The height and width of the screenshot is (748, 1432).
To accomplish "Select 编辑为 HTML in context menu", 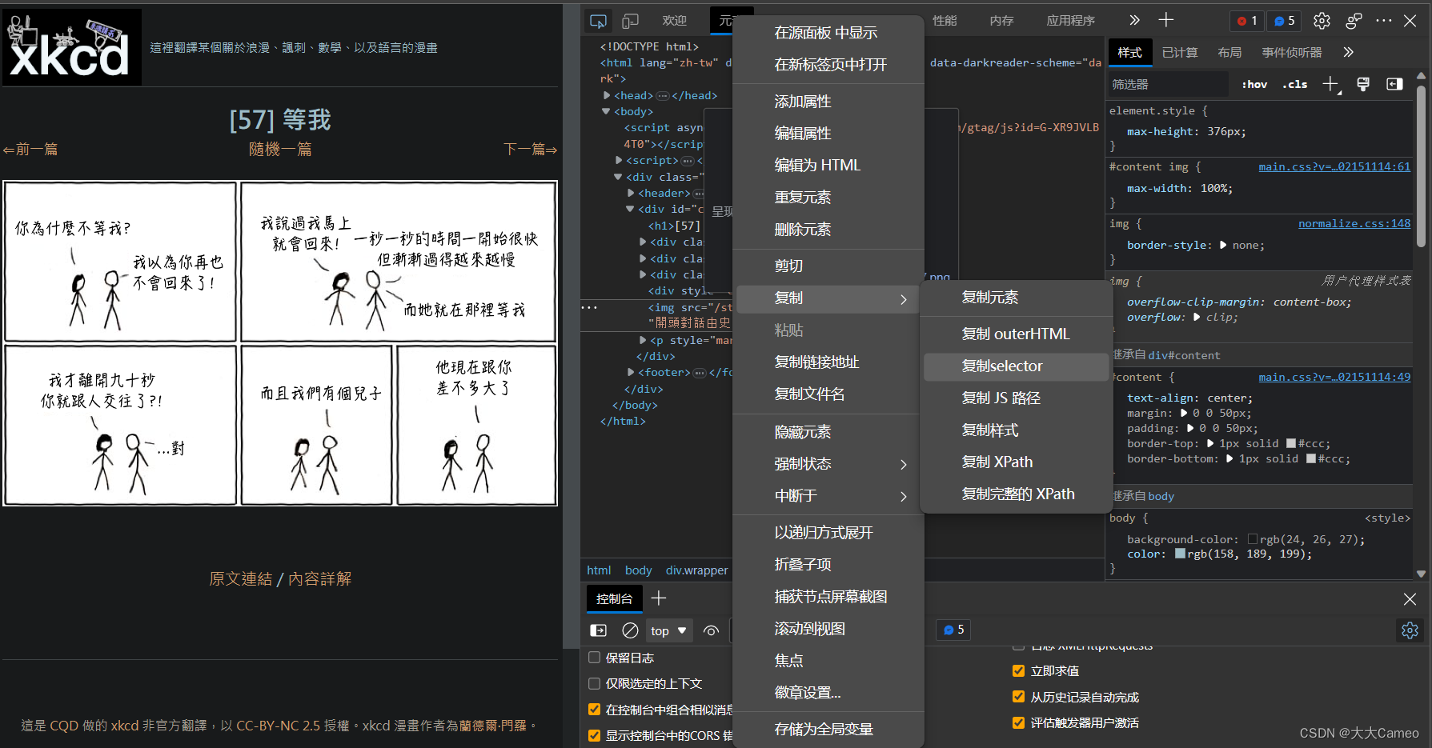I will (827, 166).
